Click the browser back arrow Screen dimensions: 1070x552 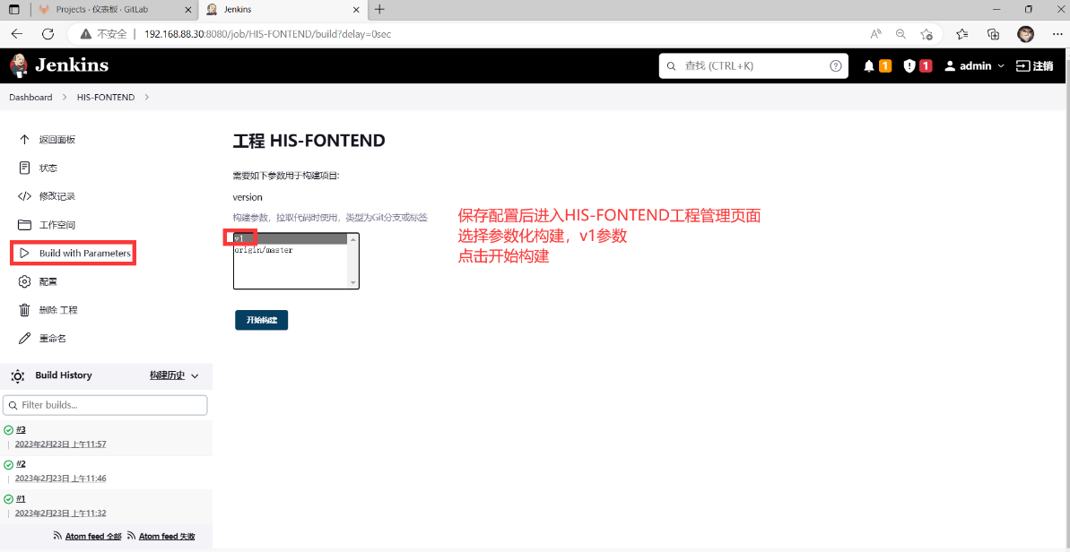pos(17,34)
